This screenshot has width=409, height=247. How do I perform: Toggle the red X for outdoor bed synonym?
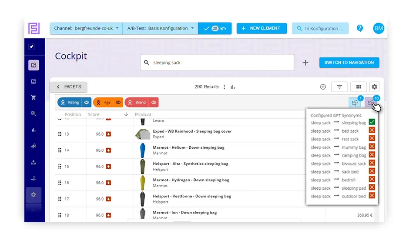pos(372,195)
